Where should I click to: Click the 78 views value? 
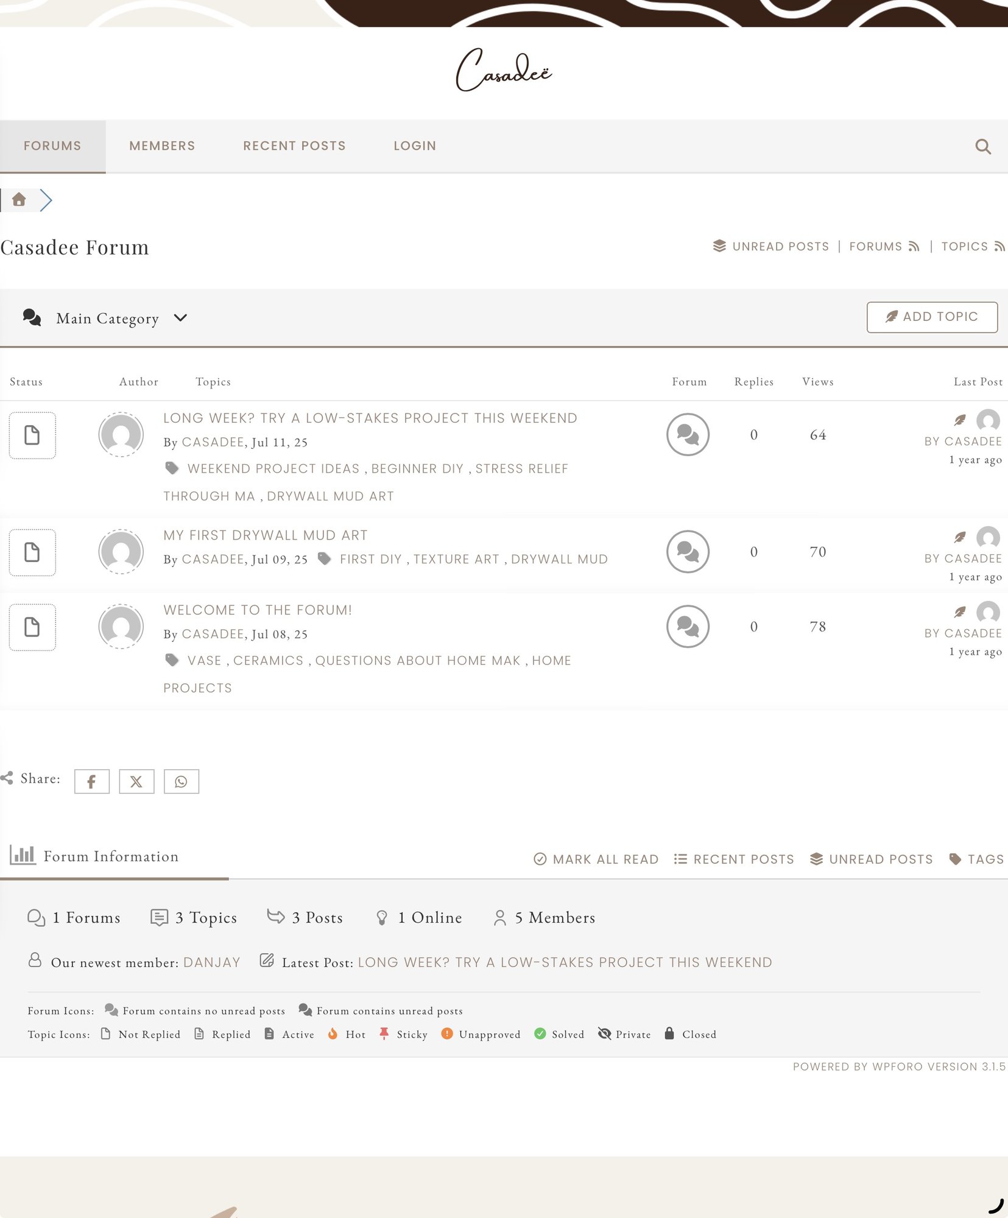point(817,627)
